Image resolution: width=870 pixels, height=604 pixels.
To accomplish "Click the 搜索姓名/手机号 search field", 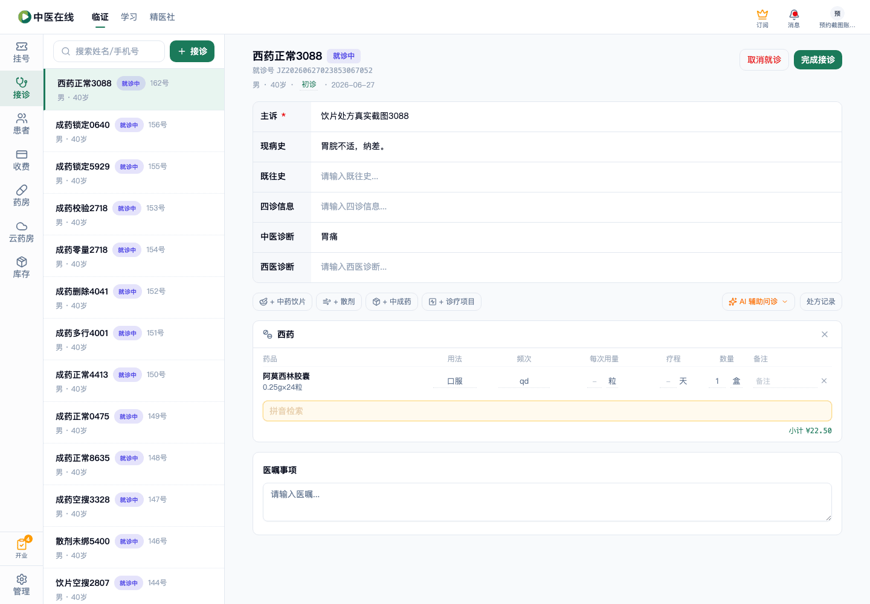I will tap(109, 51).
